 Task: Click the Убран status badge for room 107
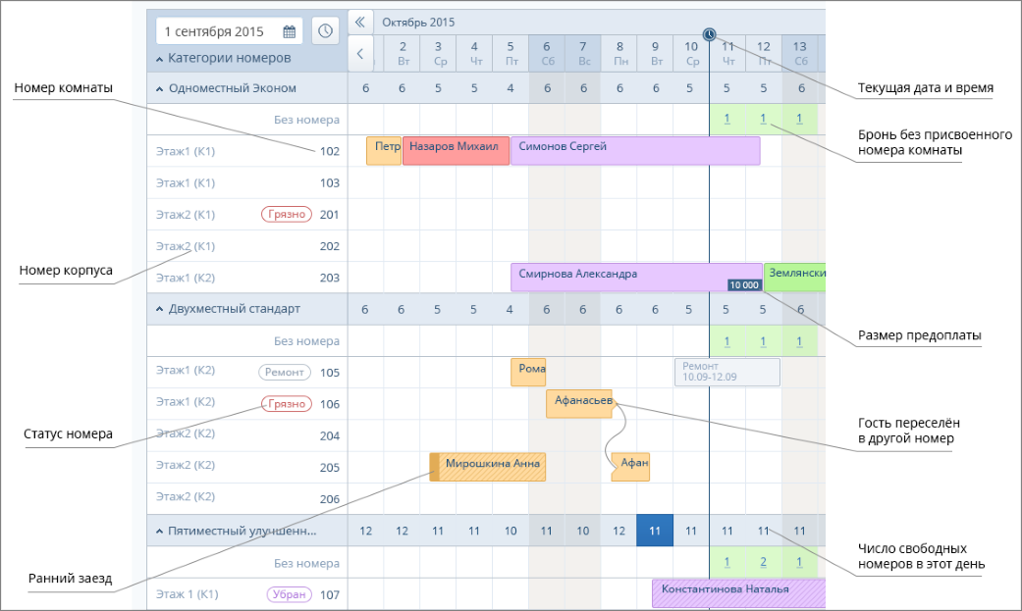(289, 594)
